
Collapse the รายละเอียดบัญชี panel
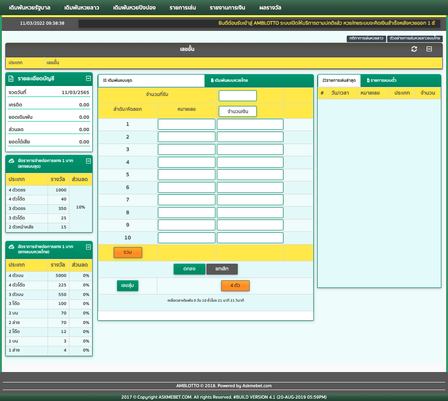88,78
